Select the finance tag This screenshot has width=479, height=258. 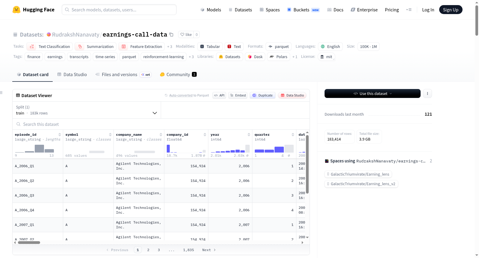coord(34,57)
